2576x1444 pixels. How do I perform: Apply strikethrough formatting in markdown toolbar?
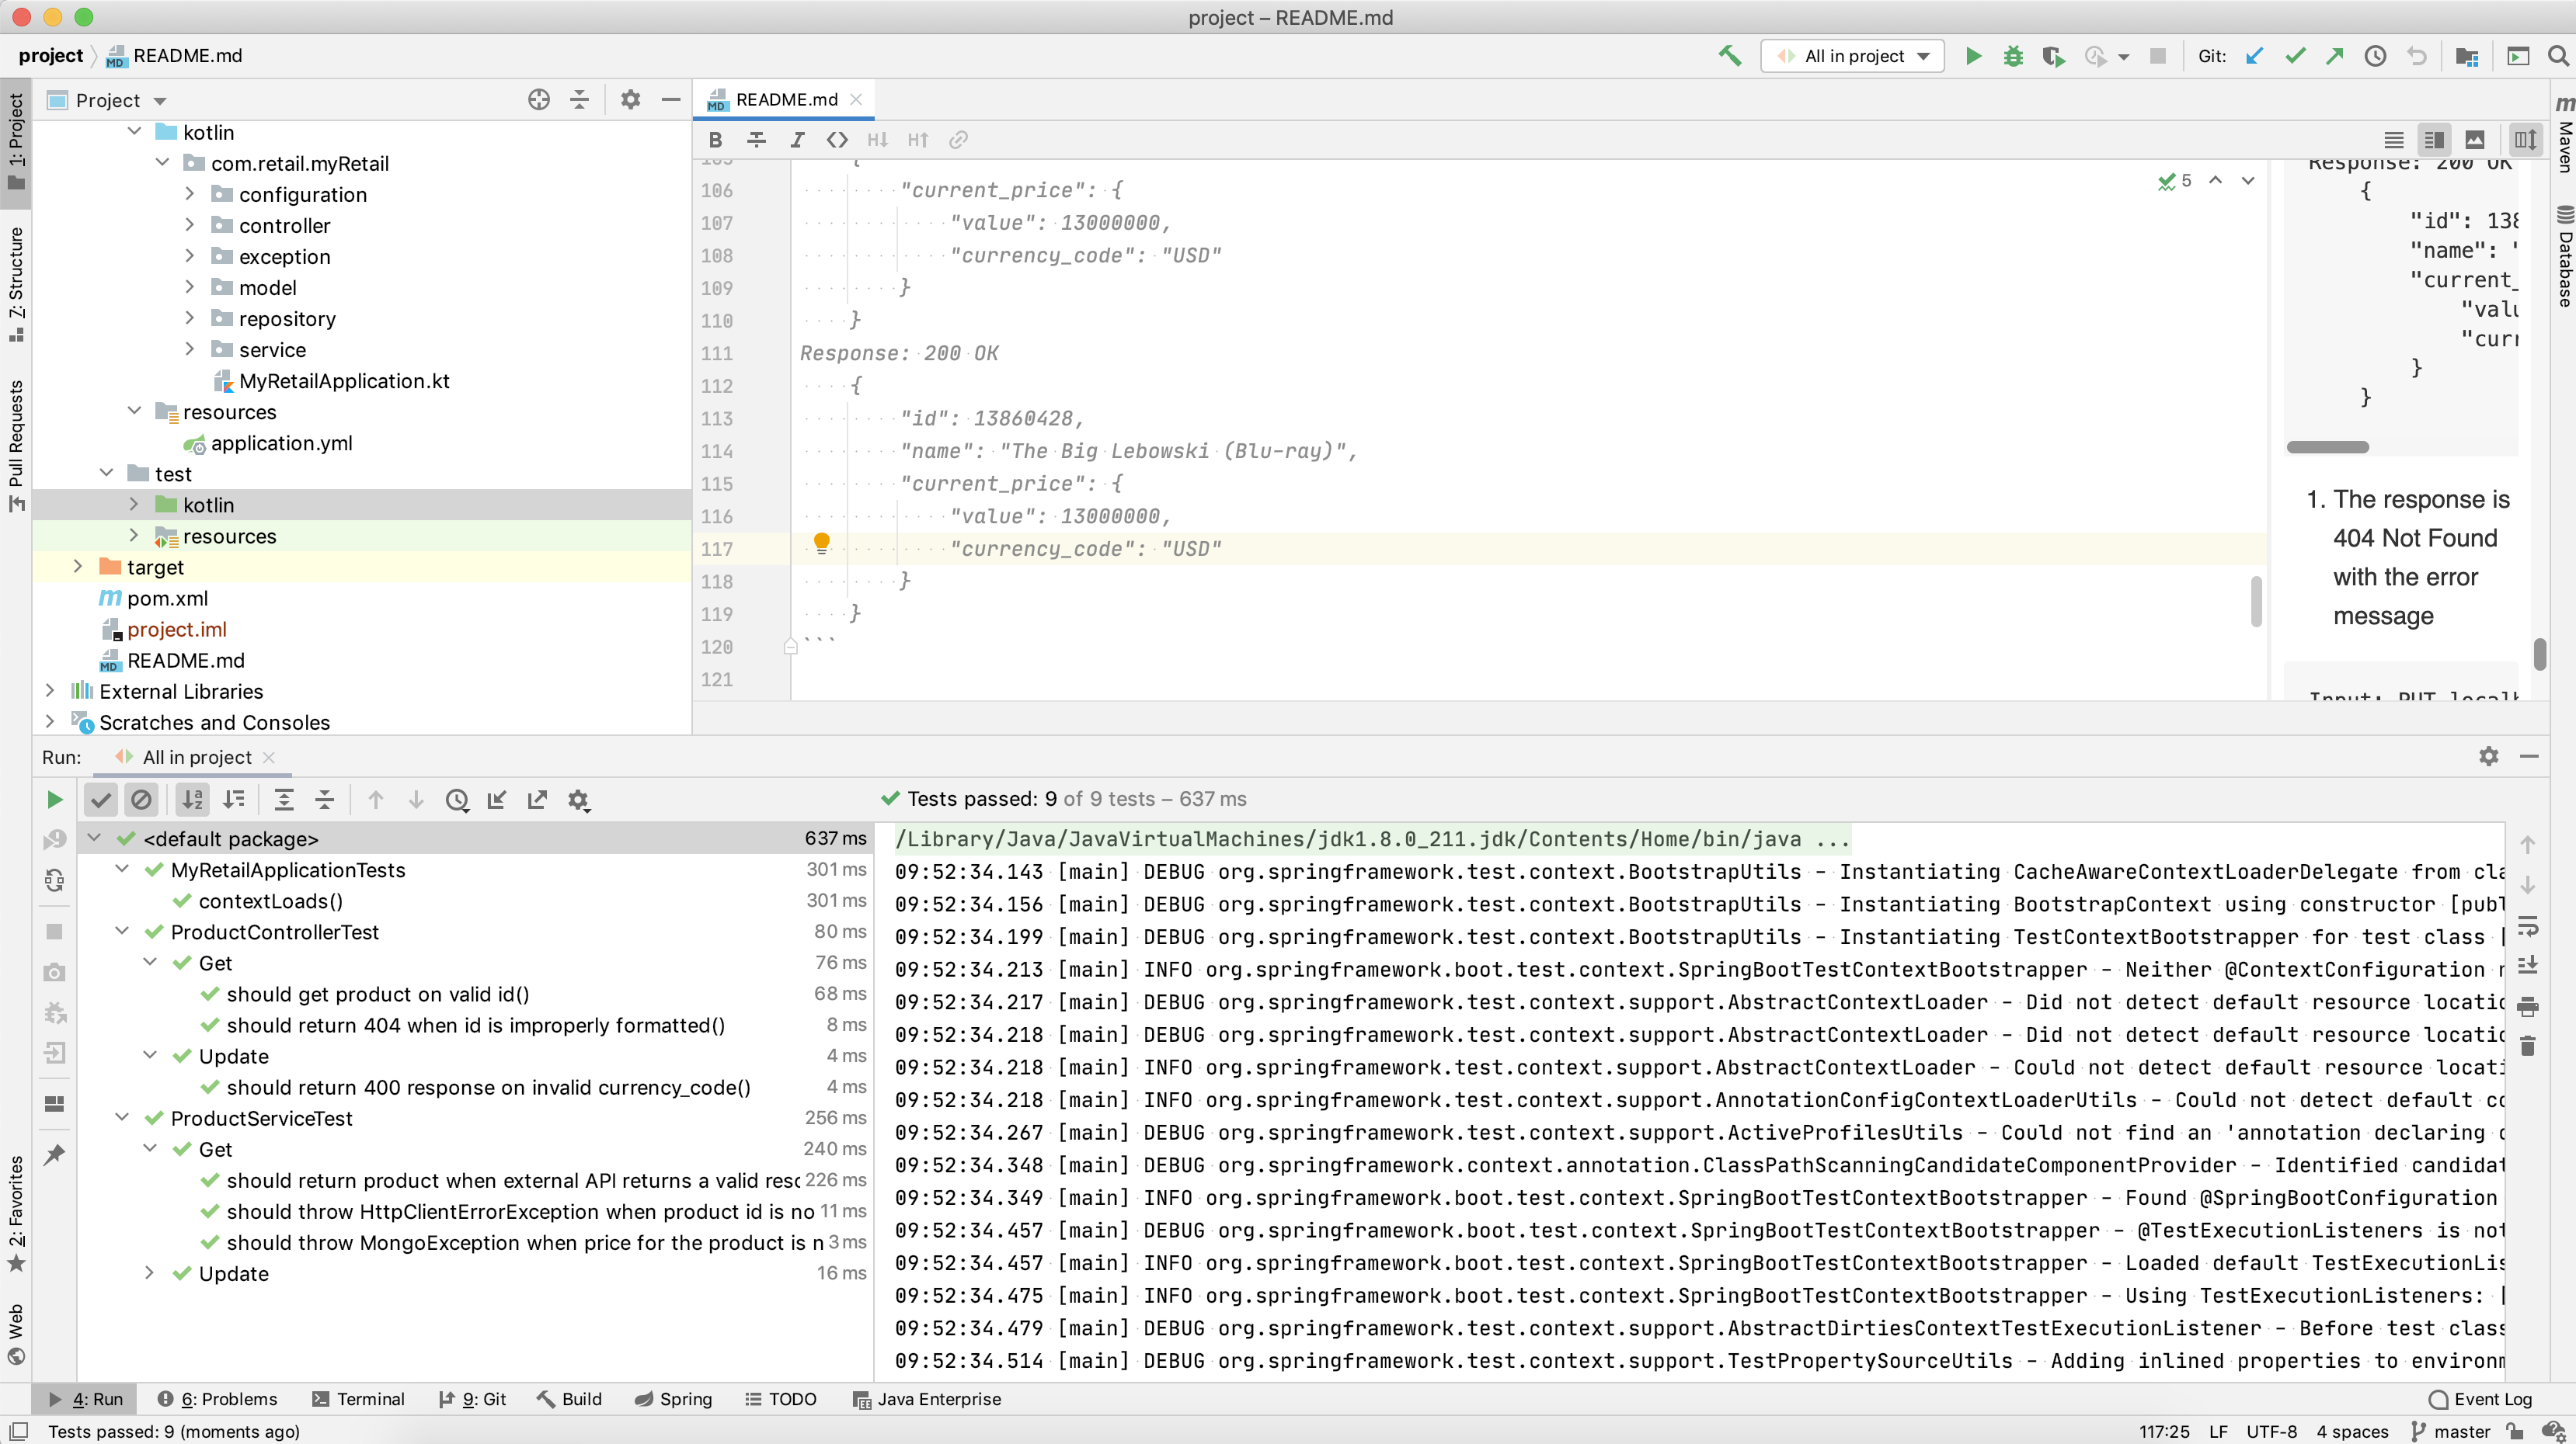[x=756, y=140]
